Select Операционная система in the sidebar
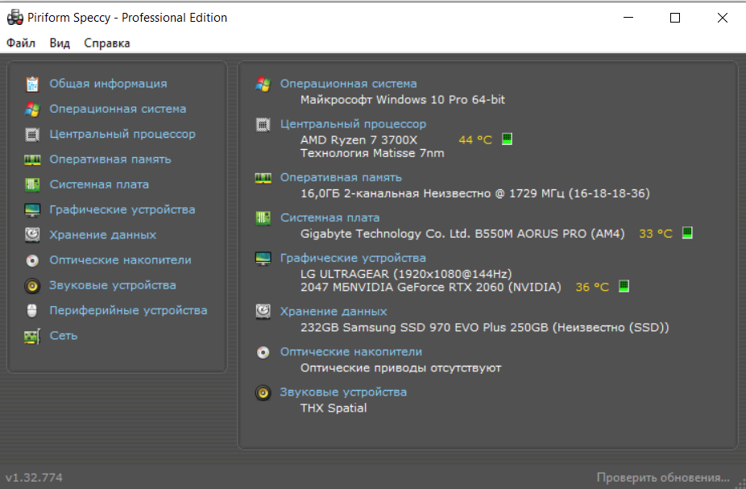Image resolution: width=746 pixels, height=489 pixels. coord(118,109)
